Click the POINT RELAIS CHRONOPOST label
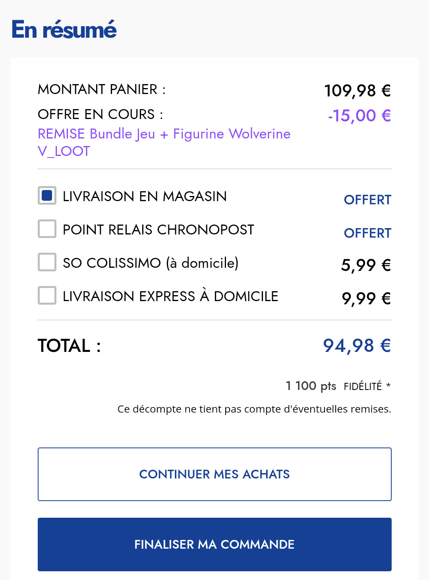 tap(158, 230)
